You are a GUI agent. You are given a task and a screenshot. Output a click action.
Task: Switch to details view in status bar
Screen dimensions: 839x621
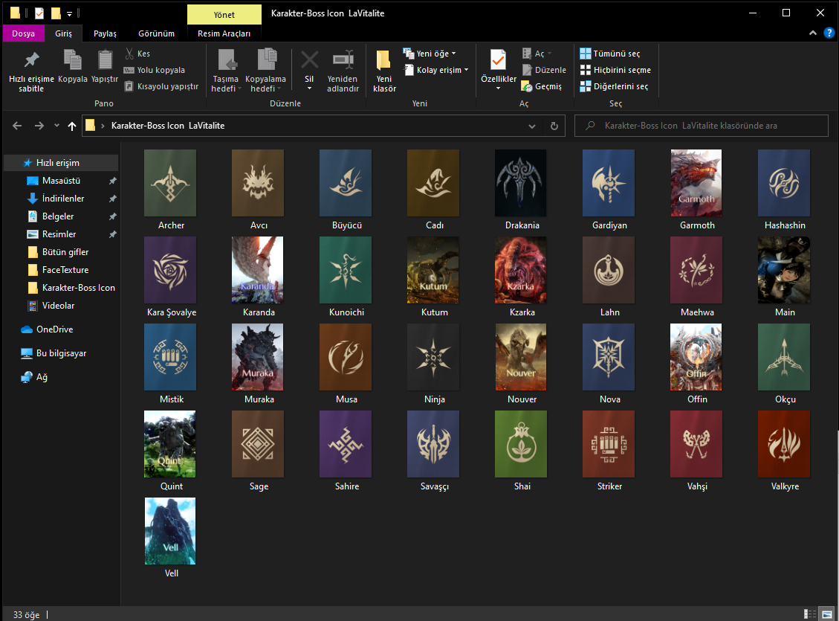pyautogui.click(x=810, y=614)
